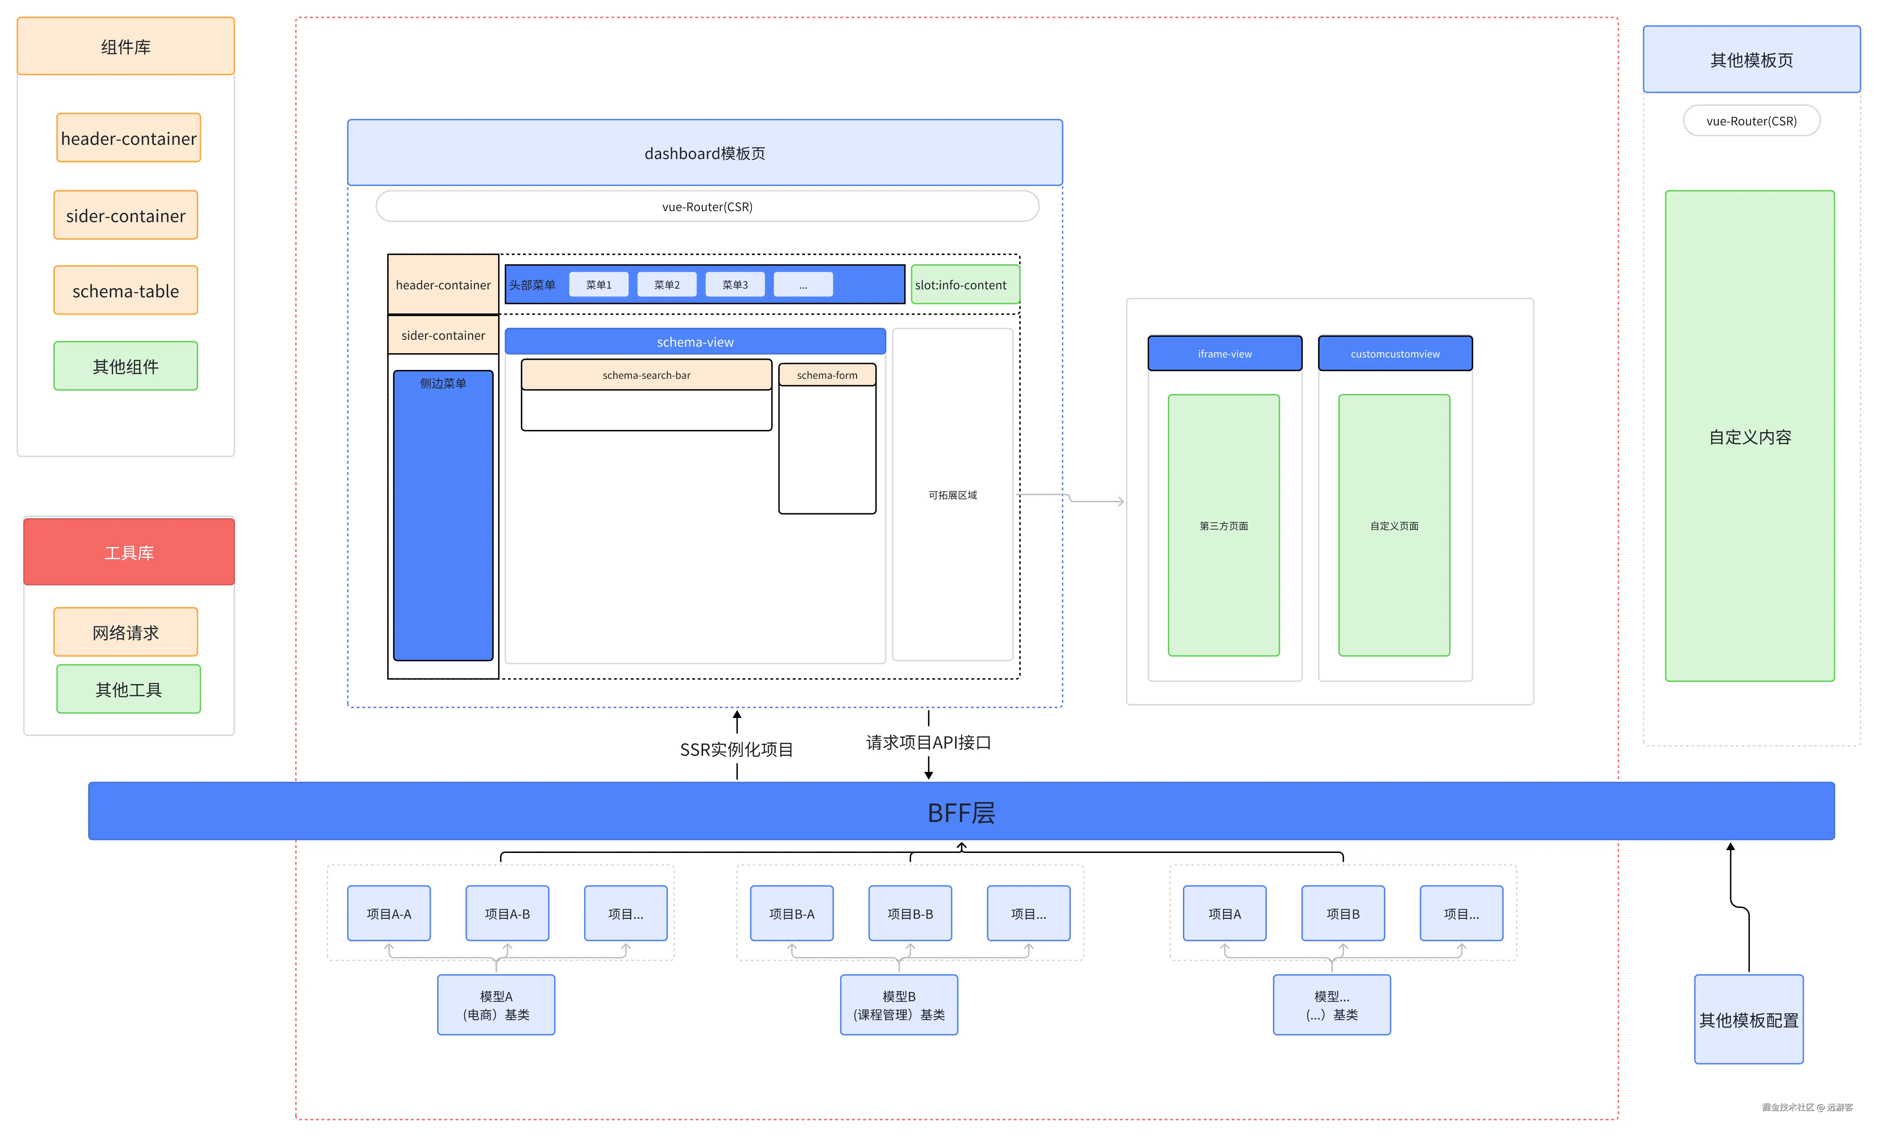
Task: Click the blue schema-view bar
Action: point(695,341)
